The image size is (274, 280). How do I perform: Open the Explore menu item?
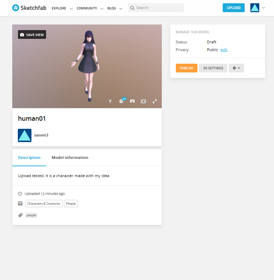click(59, 8)
